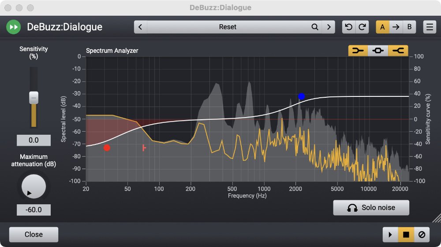Screen dimensions: 441x247
Task: Toggle the middle sensitivity curve node button
Action: 378,51
